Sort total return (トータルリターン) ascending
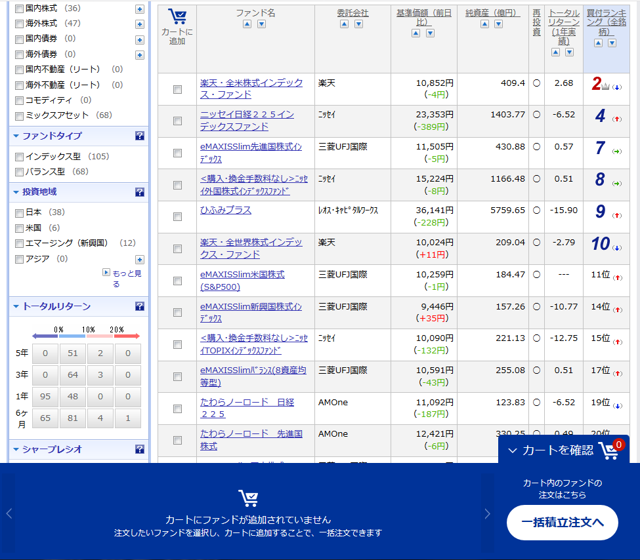 (555, 52)
